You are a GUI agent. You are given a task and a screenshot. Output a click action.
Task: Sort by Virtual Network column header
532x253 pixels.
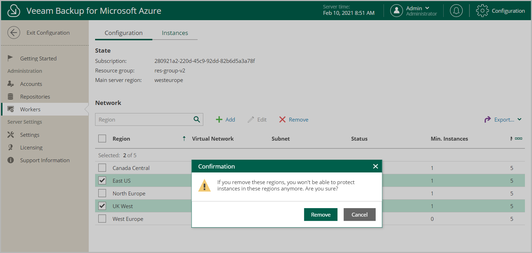[213, 139]
